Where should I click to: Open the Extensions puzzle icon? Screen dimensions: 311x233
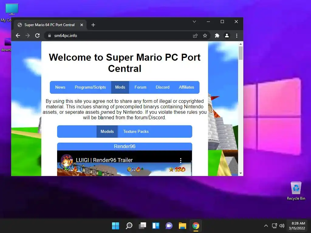[x=217, y=36]
